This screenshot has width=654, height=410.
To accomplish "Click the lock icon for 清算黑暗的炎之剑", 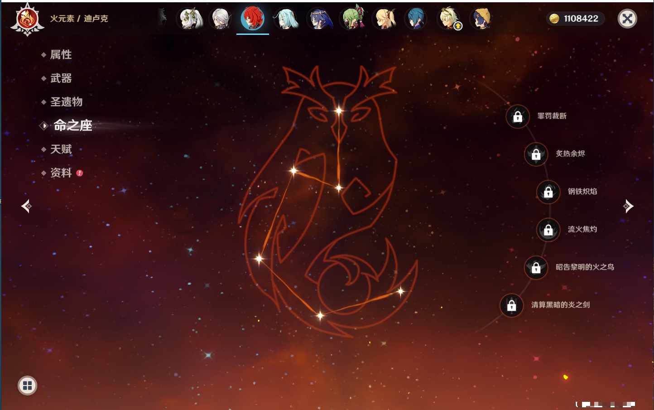I will click(511, 305).
